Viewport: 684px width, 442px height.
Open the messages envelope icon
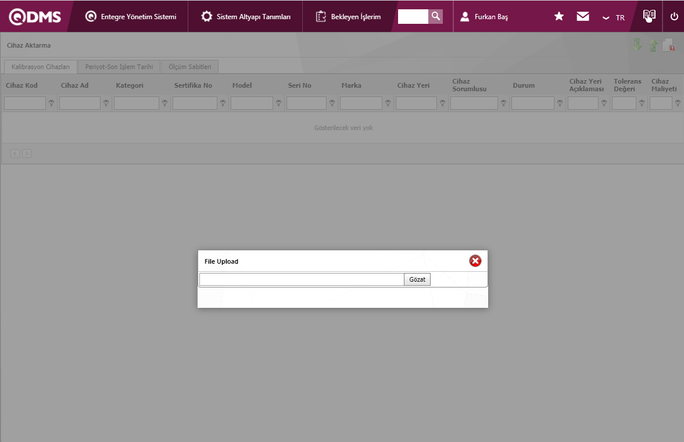[x=583, y=16]
